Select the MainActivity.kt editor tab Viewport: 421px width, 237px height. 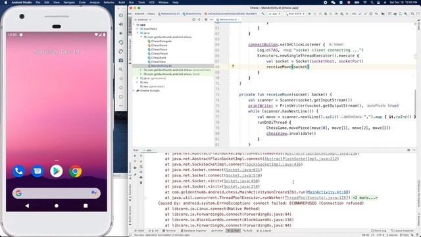(x=228, y=20)
